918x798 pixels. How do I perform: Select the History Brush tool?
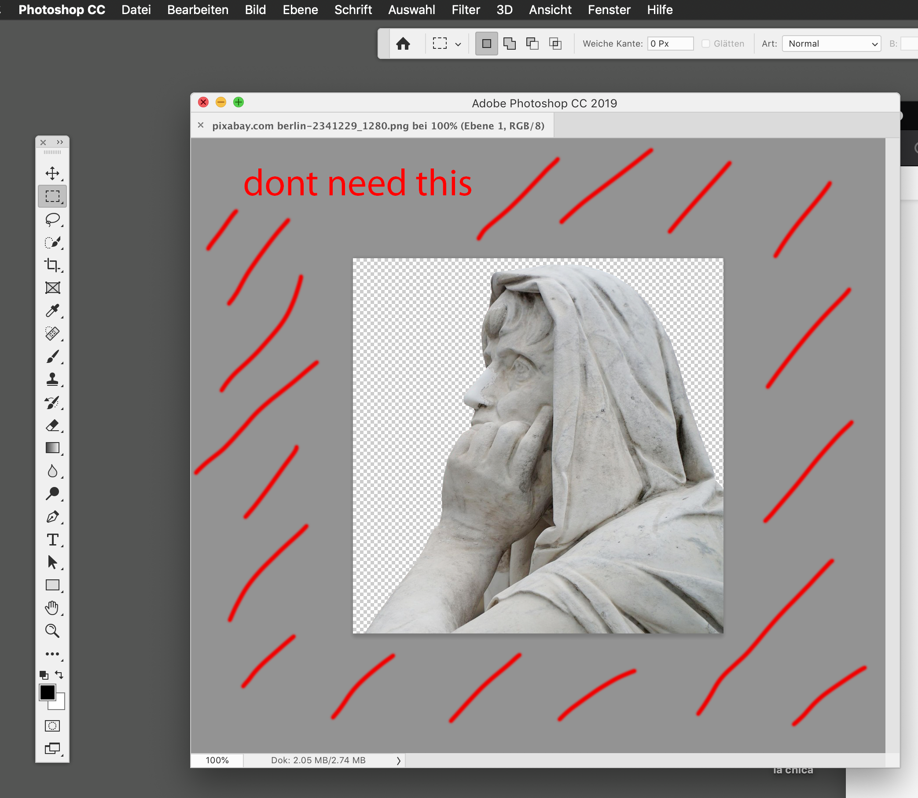[x=52, y=403]
